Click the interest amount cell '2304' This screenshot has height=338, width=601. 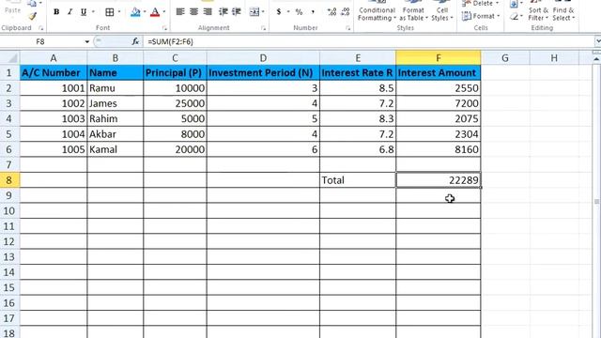[x=439, y=134]
